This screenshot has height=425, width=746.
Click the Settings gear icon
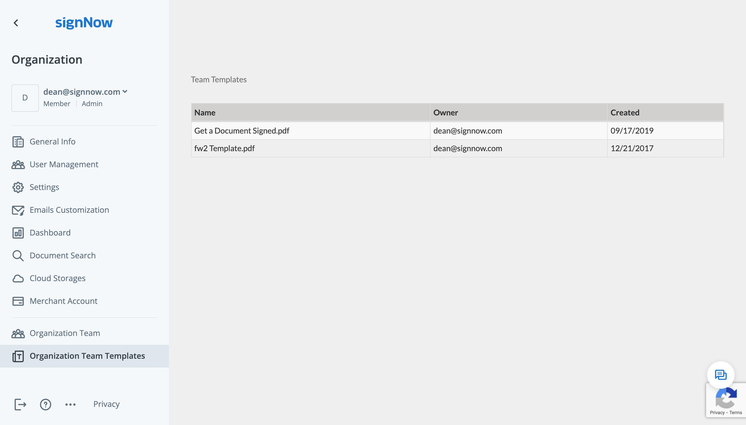click(18, 187)
